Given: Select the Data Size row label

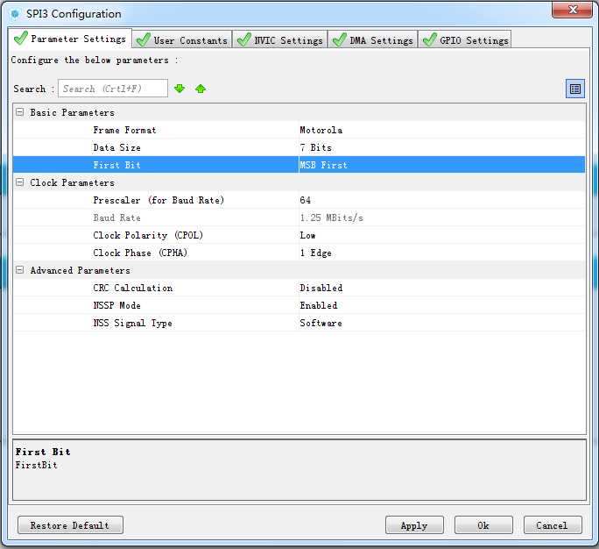Looking at the screenshot, I should coord(116,147).
